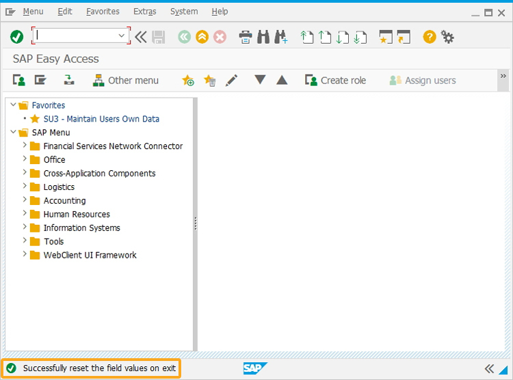Expand the Logistics folder node
The height and width of the screenshot is (380, 513).
(25, 186)
